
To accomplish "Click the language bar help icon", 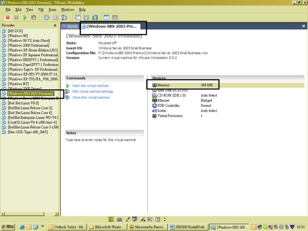I will click(158, 219).
